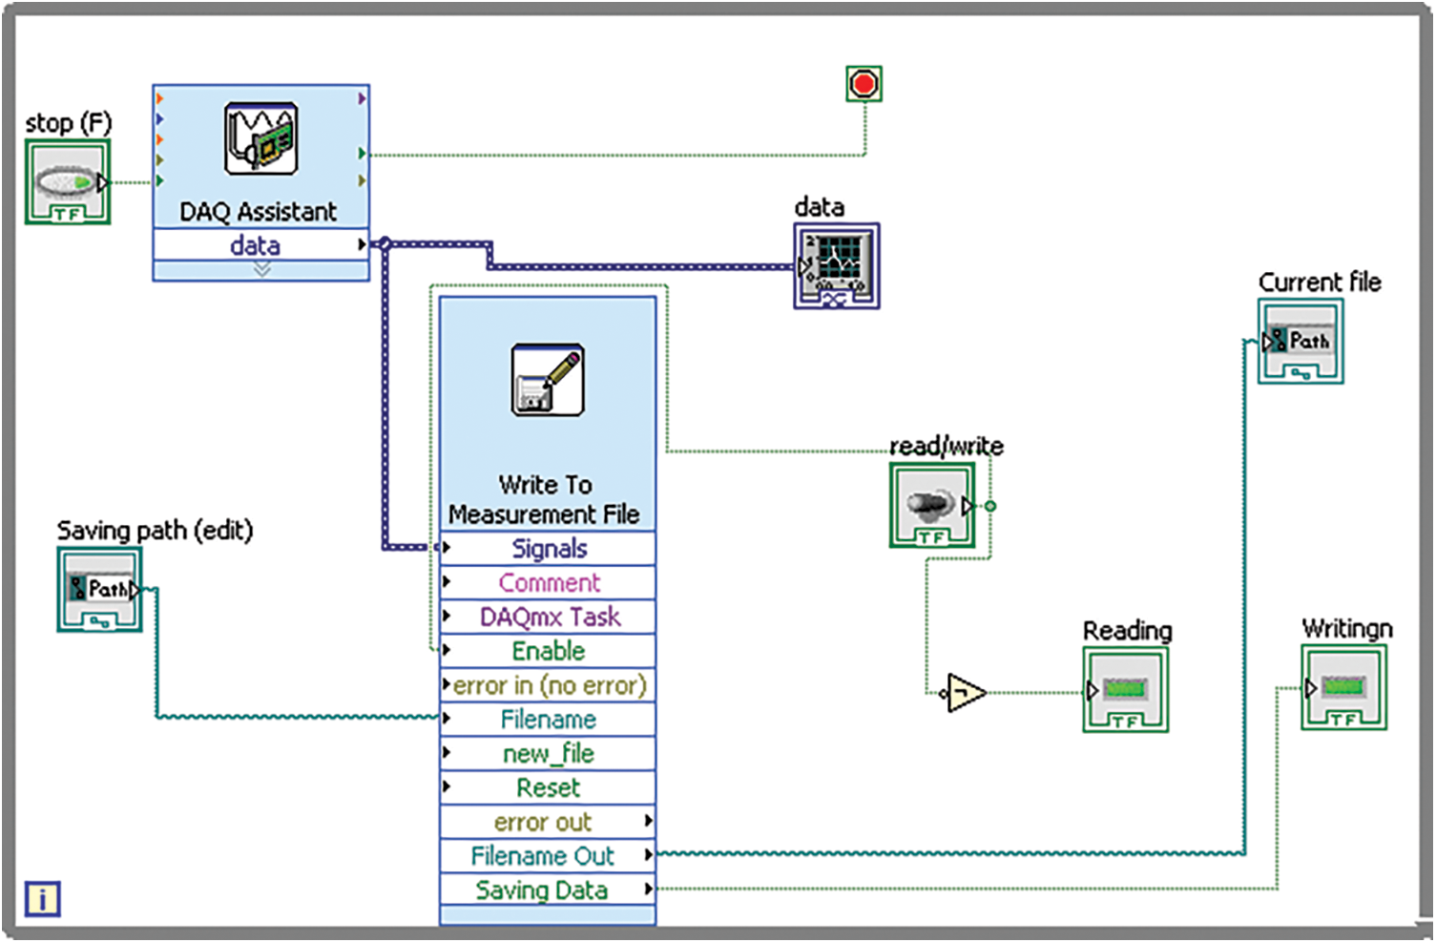Click the stop (F) boolean control
Image resolution: width=1436 pixels, height=943 pixels.
[x=68, y=182]
